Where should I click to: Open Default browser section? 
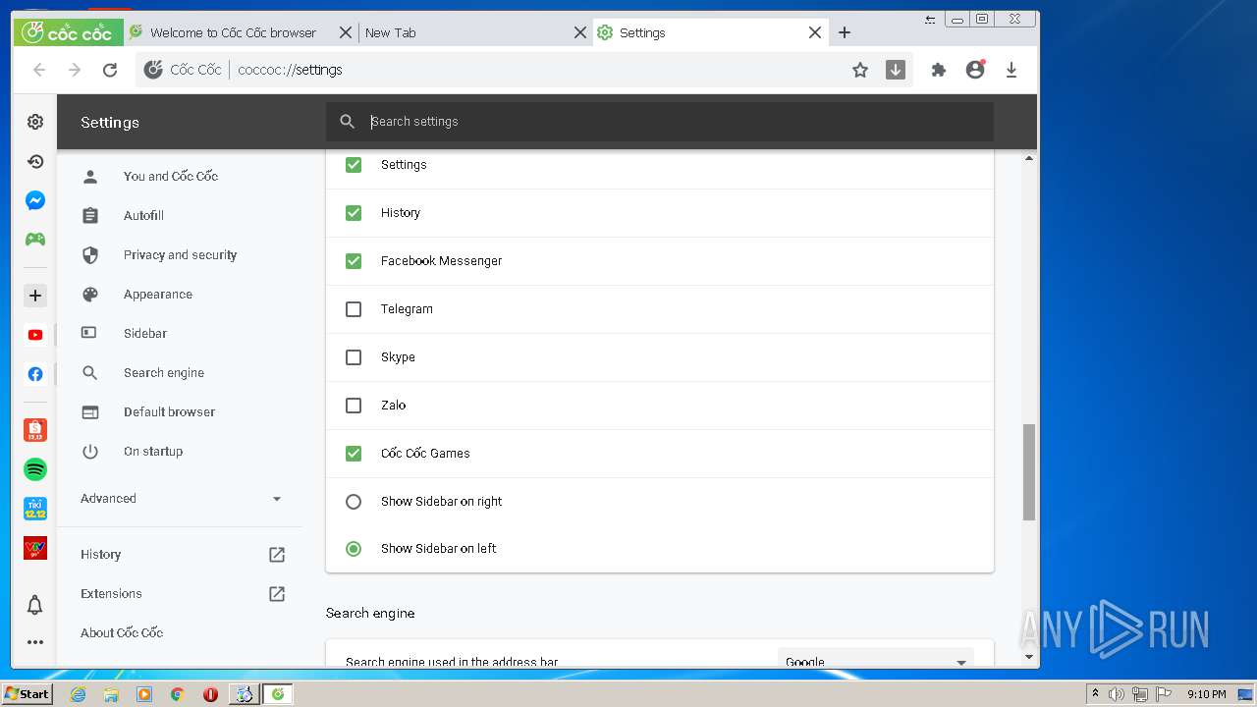click(169, 412)
